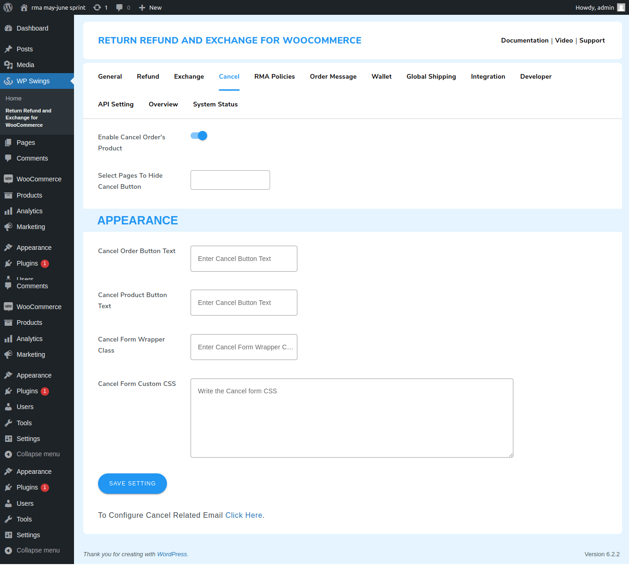
Task: Click the APPEARANCE section heading
Action: (137, 220)
